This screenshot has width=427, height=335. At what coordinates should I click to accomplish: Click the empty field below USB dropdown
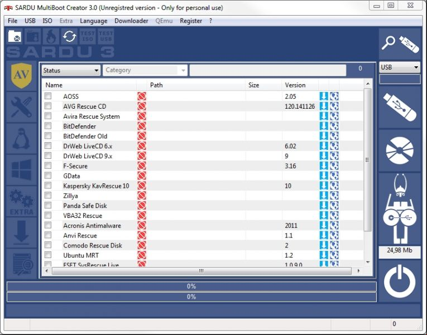400,79
